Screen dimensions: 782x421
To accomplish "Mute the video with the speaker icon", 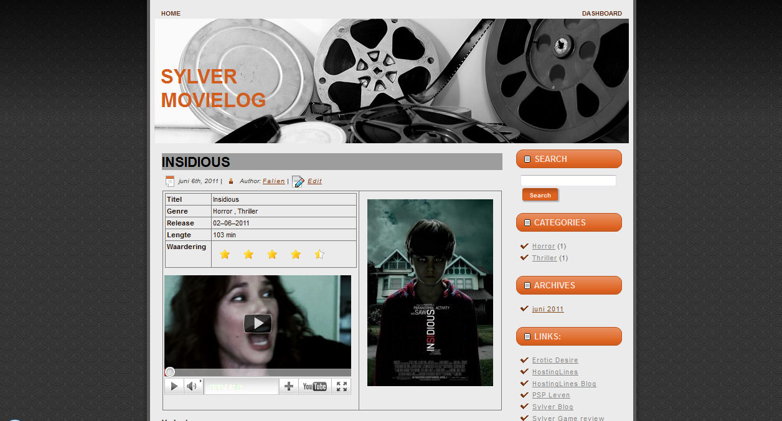I will tap(193, 387).
